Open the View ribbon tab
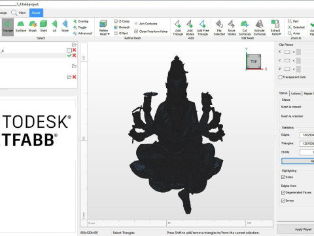314x236 pixels. point(18,12)
